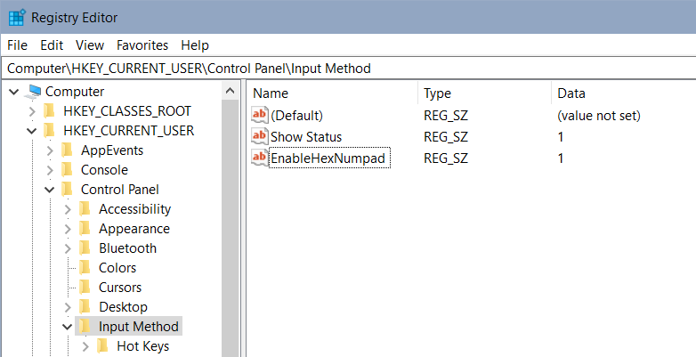
Task: Click the HKEY_CLASSES_ROOT folder icon
Action: click(49, 111)
